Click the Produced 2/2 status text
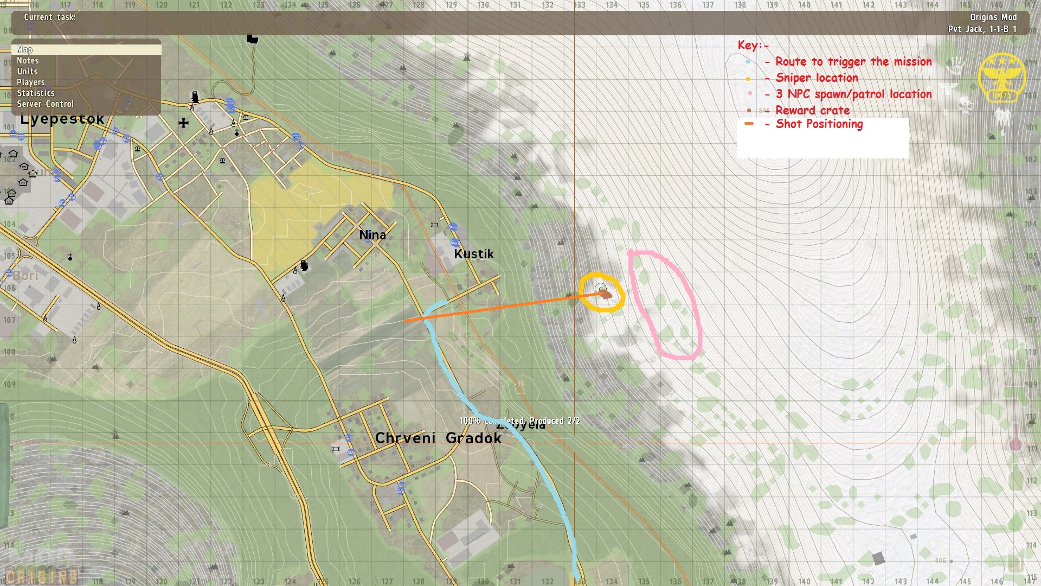1041x586 pixels. (x=555, y=421)
